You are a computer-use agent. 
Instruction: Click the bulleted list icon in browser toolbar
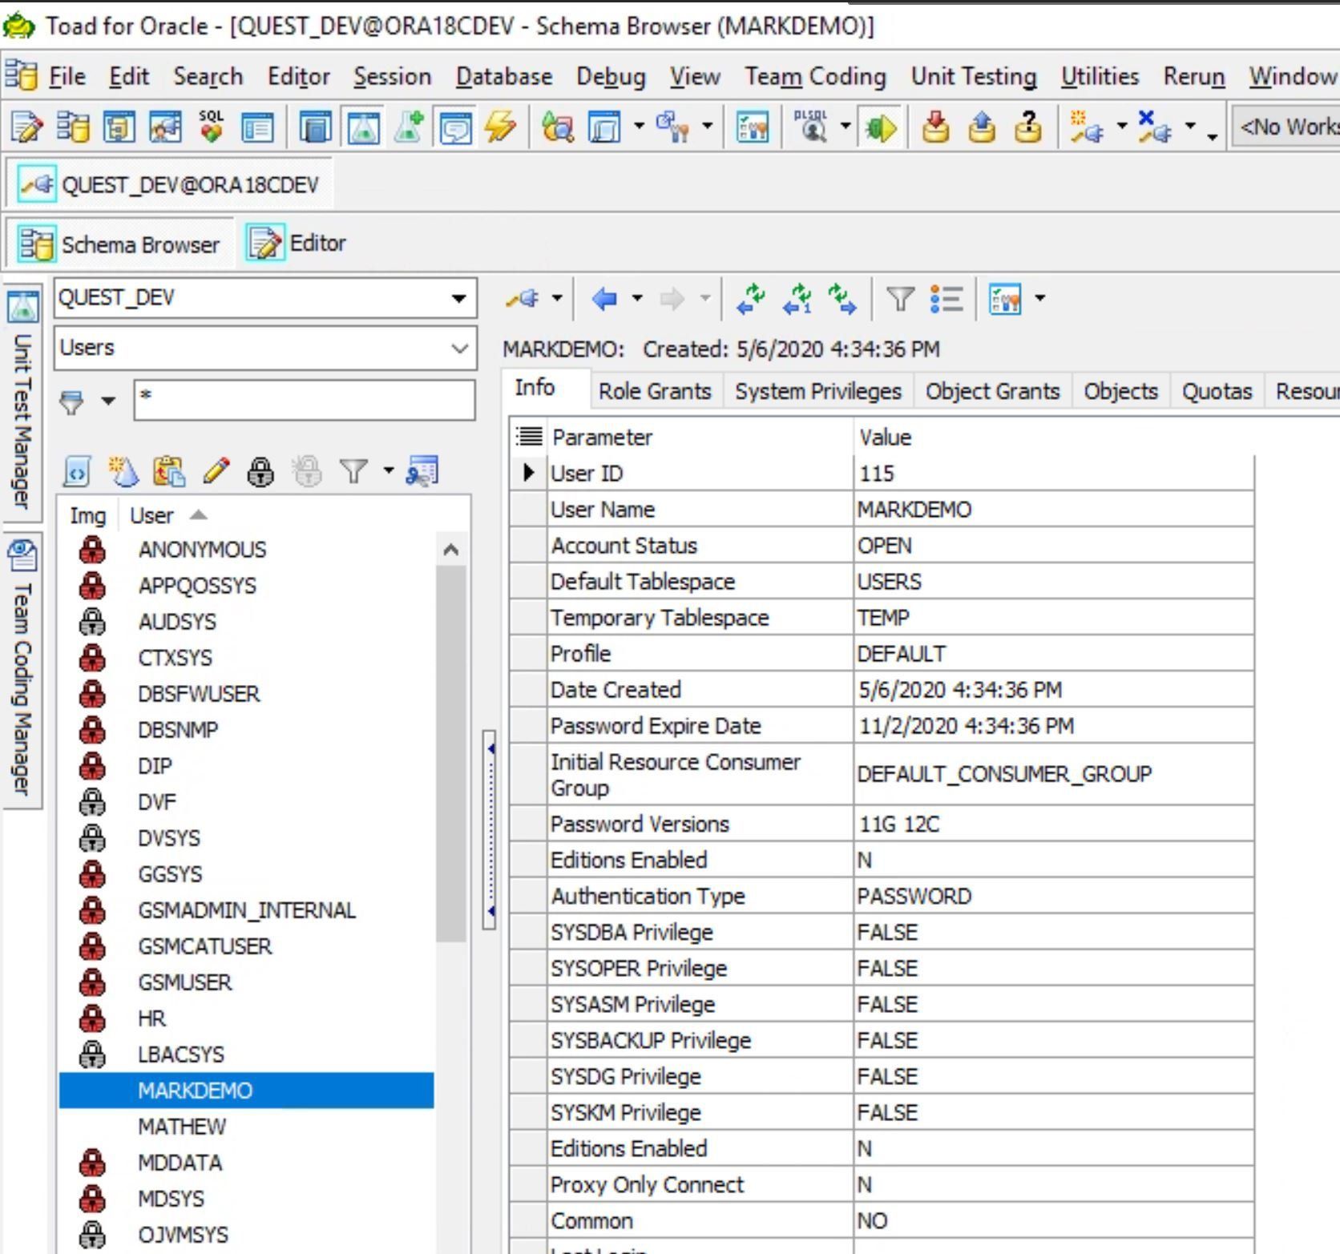click(x=946, y=299)
